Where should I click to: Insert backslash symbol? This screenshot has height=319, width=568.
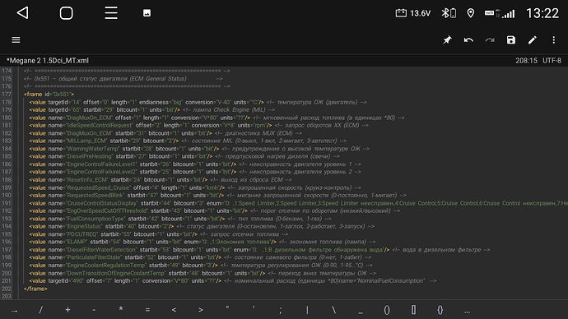[x=333, y=310]
